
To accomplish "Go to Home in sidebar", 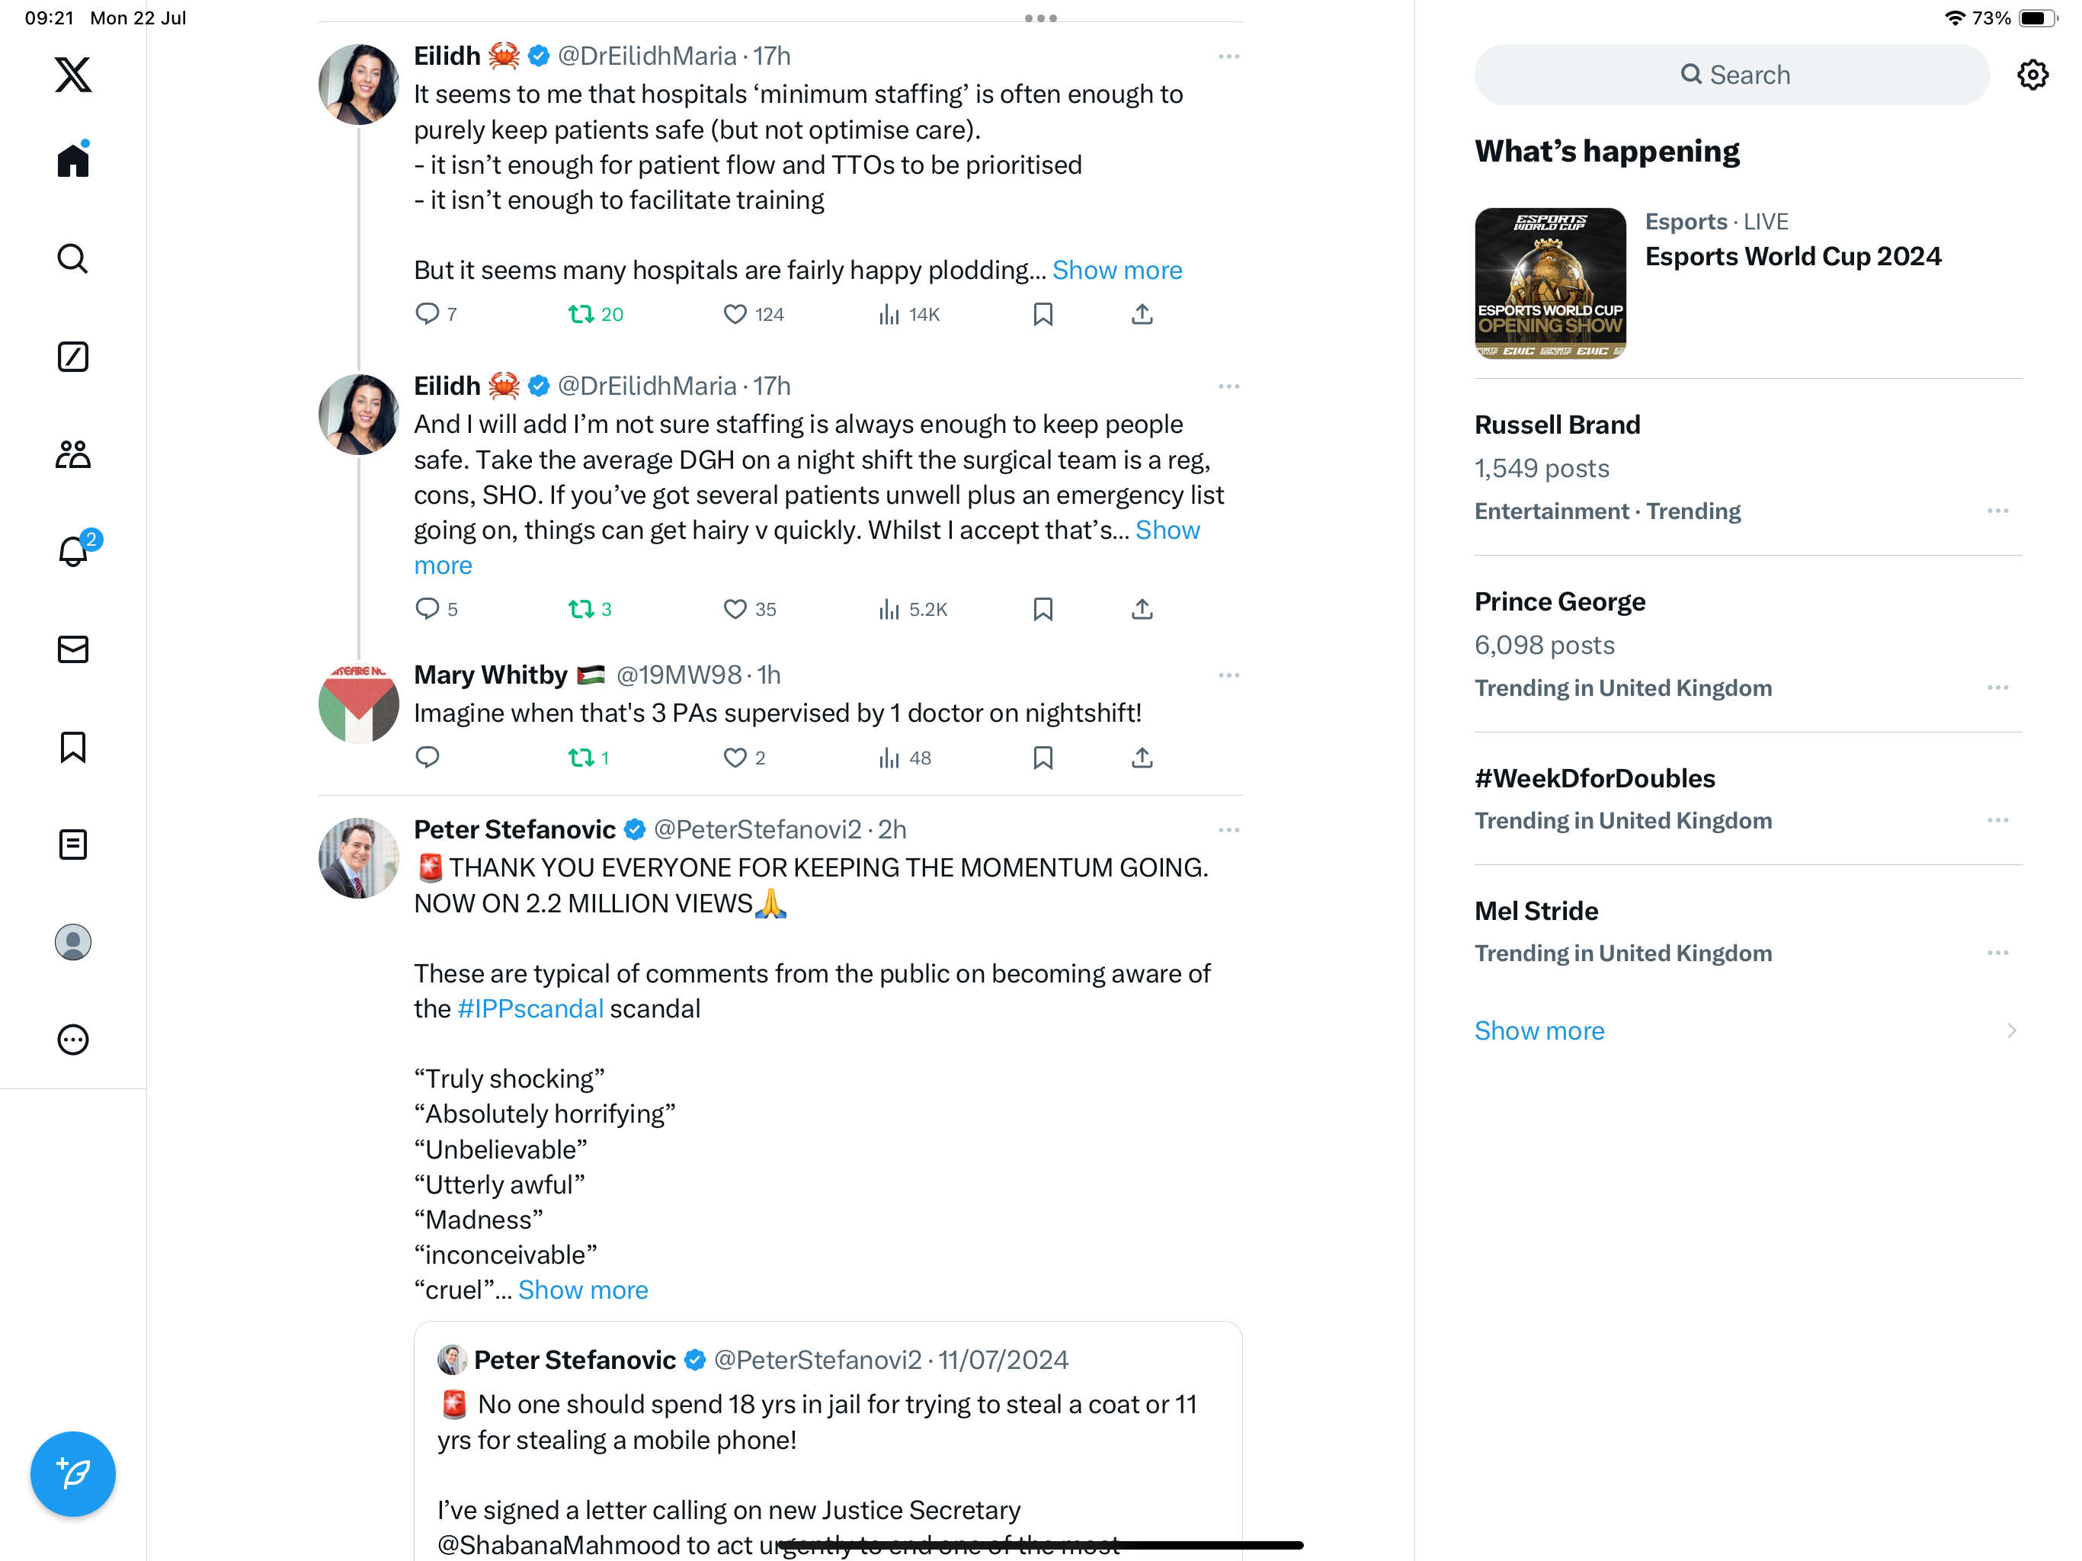I will [x=72, y=160].
